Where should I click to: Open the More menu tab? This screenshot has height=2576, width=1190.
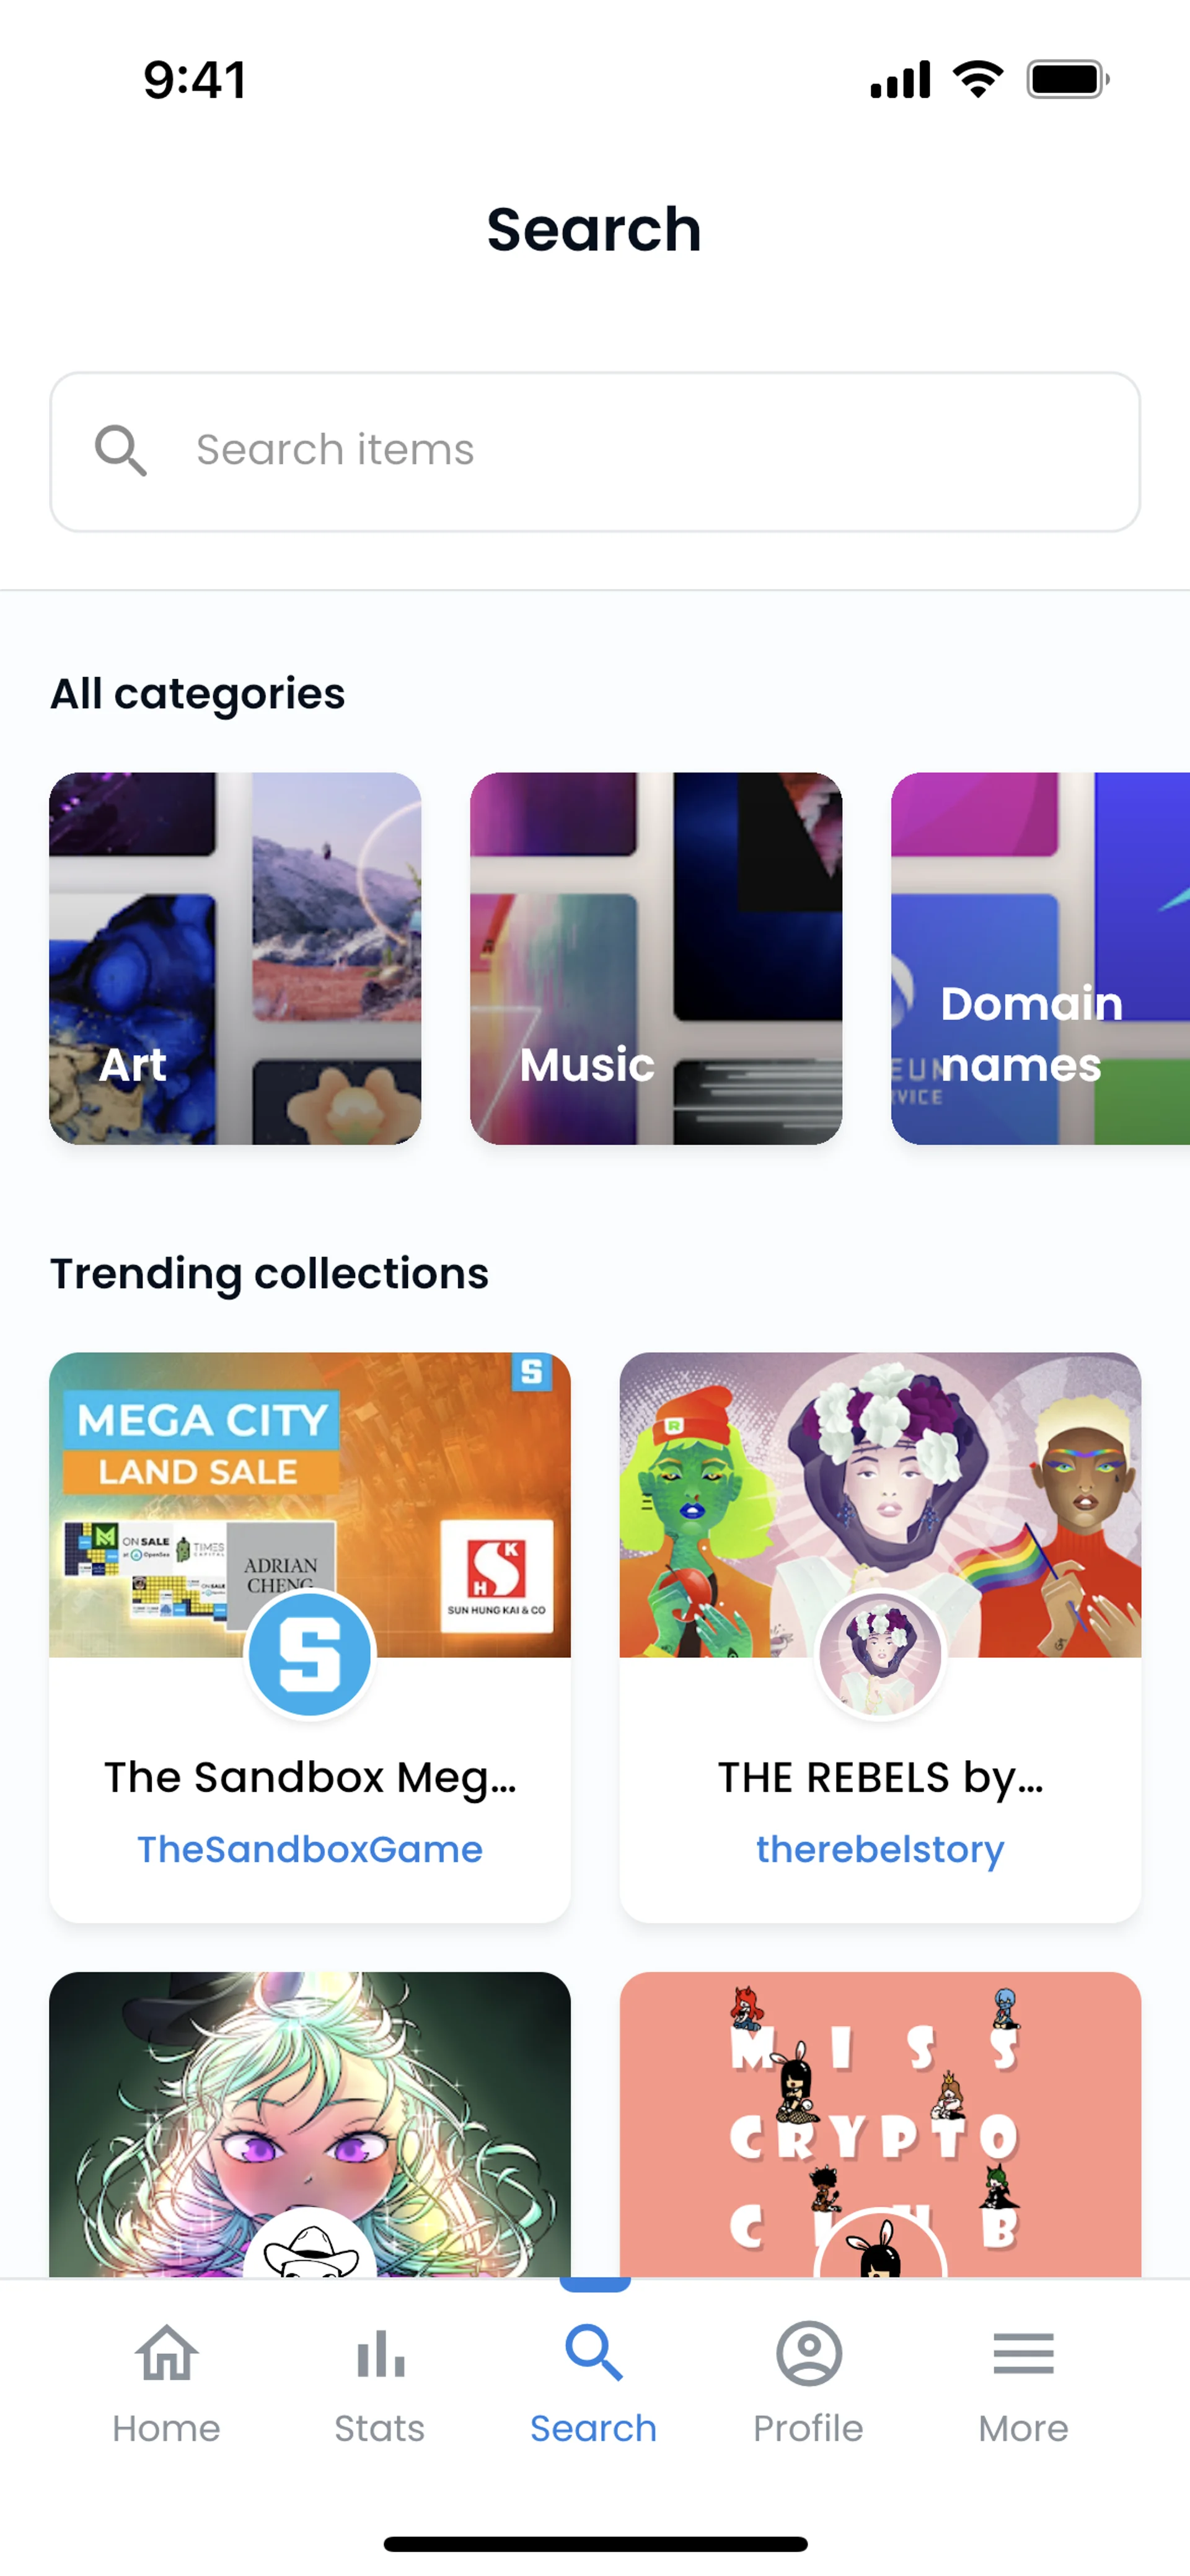point(1023,2384)
